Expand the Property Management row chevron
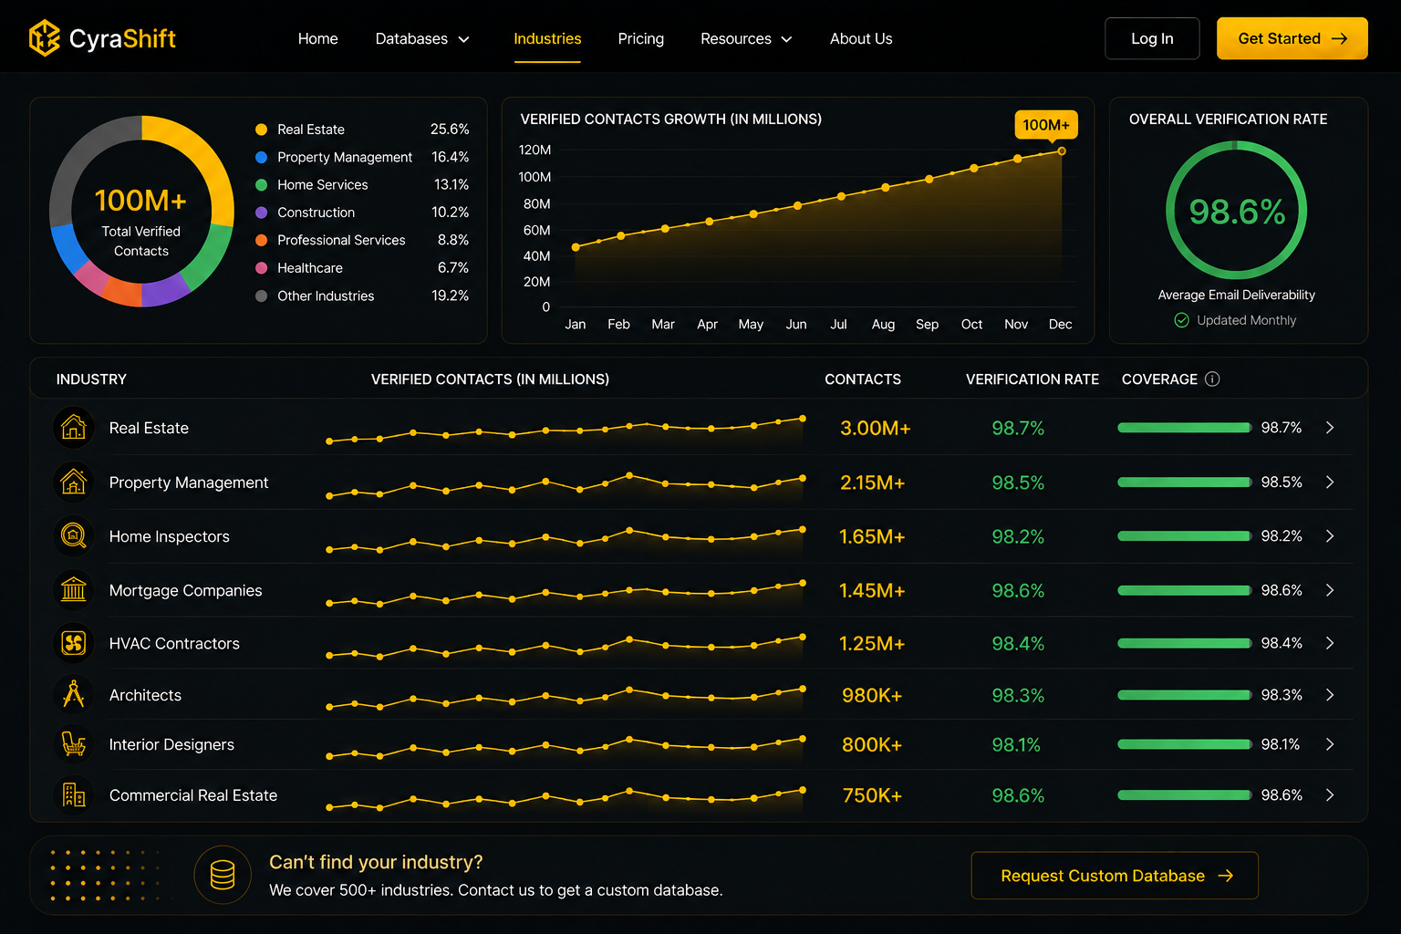 click(x=1330, y=482)
